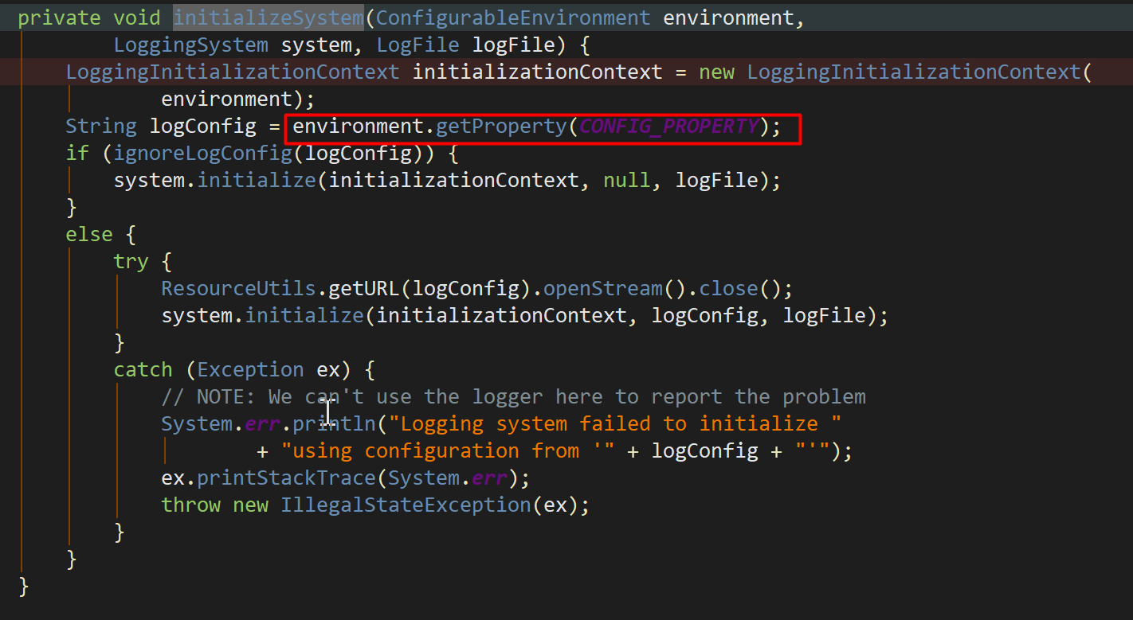1133x620 pixels.
Task: Click the openStream method call
Action: point(602,287)
